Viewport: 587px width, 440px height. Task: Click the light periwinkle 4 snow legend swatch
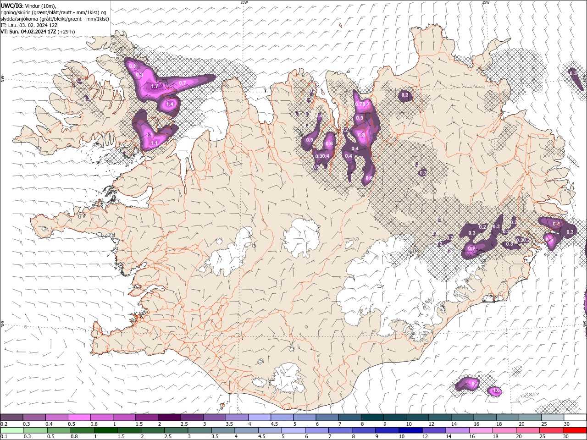(x=259, y=418)
